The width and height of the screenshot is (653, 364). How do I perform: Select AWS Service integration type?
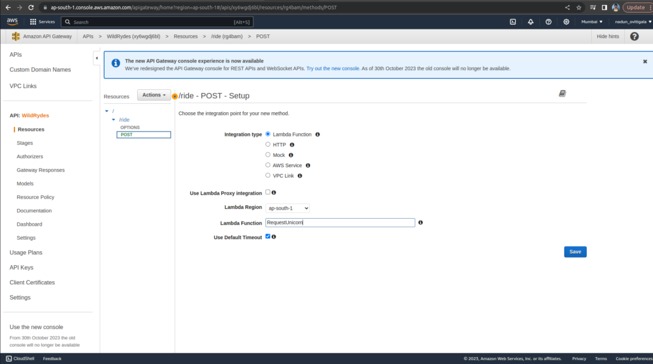[268, 165]
